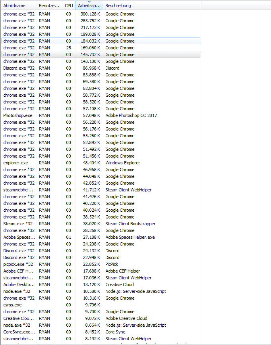The width and height of the screenshot is (271, 345).
Task: Click the 41.712 K memory value
Action: [x=91, y=190]
